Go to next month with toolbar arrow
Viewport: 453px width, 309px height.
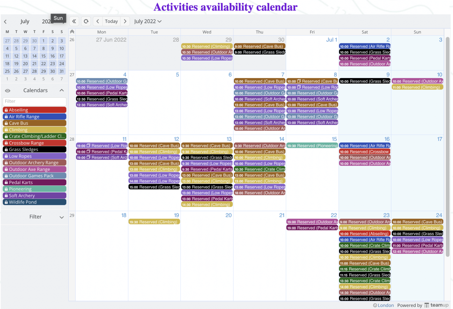point(125,21)
